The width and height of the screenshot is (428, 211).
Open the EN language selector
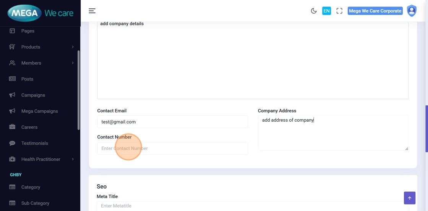pyautogui.click(x=326, y=11)
